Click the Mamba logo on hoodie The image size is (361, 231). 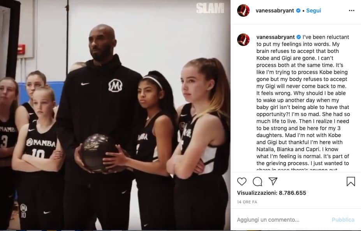pyautogui.click(x=115, y=85)
